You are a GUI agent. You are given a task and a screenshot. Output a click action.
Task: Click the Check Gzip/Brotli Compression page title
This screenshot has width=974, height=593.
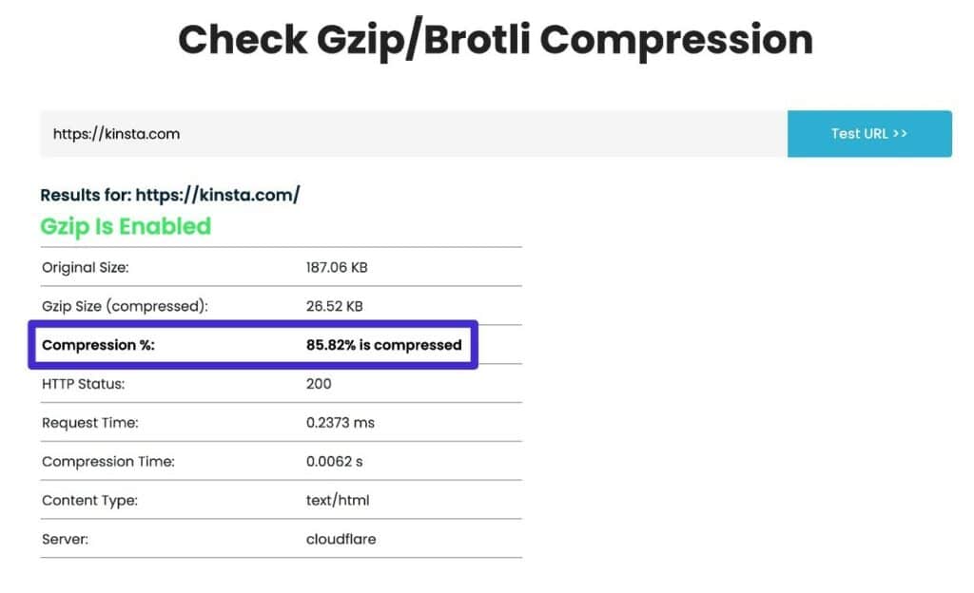coord(496,39)
